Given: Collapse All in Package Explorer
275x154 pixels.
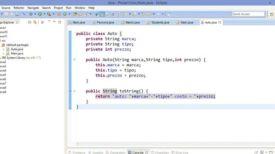Looking at the screenshot, I should tap(30, 22).
